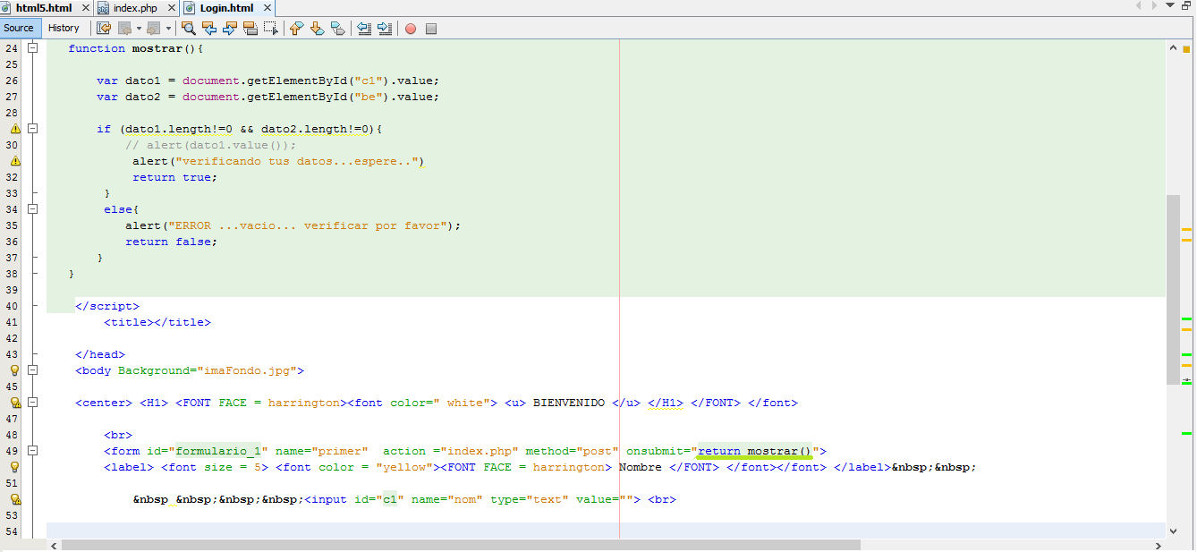
Task: Open the Back history dropdown arrow
Action: [139, 29]
